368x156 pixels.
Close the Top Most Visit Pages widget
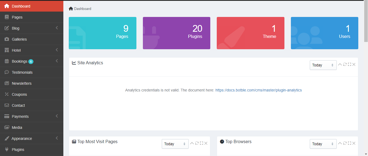(206, 143)
